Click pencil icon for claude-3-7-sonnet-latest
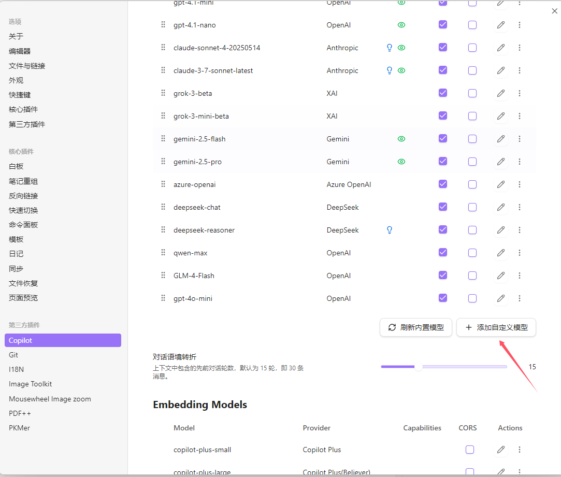561x477 pixels. [x=501, y=70]
